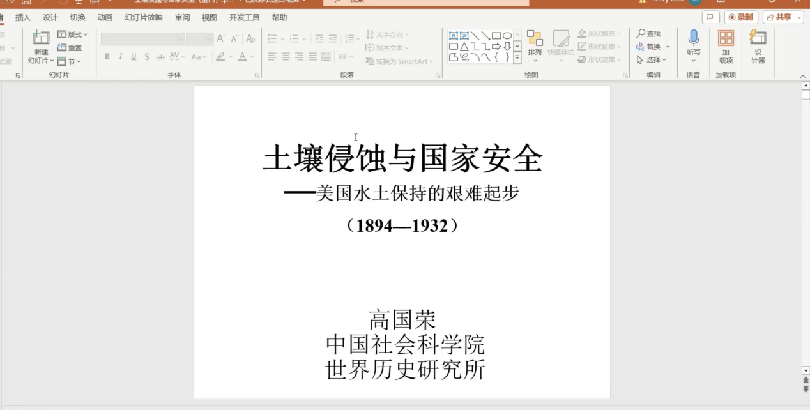Screen dimensions: 810x410
Task: Click the Record (录制) button
Action: (x=741, y=17)
